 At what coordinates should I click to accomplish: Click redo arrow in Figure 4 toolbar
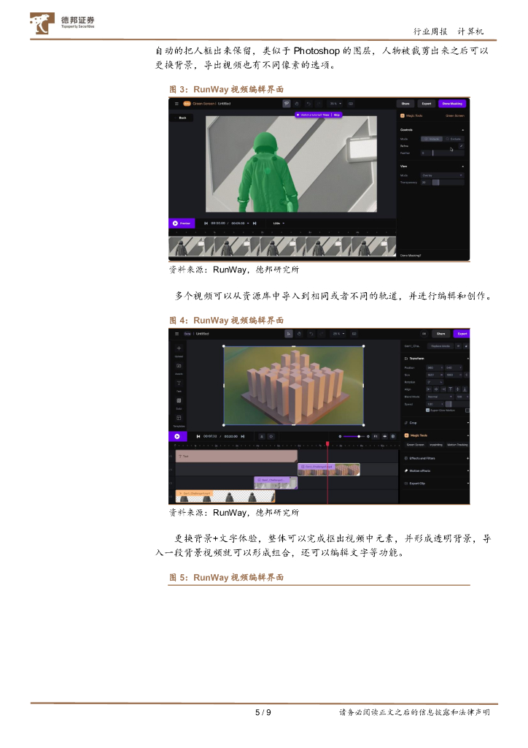(x=322, y=334)
